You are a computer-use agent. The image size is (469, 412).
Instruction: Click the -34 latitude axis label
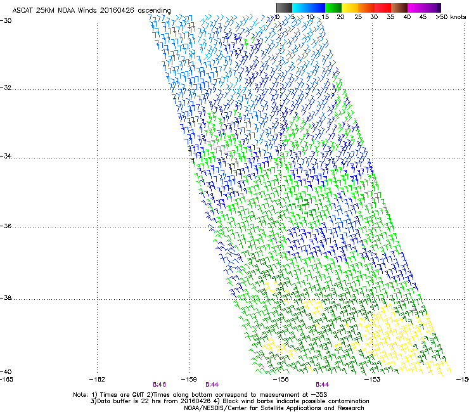pos(6,156)
